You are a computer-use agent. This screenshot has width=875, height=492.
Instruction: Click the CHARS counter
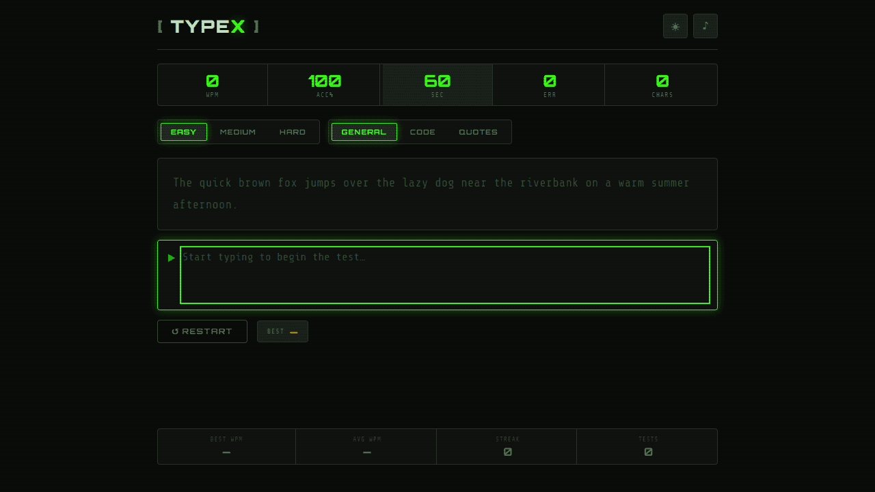pyautogui.click(x=662, y=85)
